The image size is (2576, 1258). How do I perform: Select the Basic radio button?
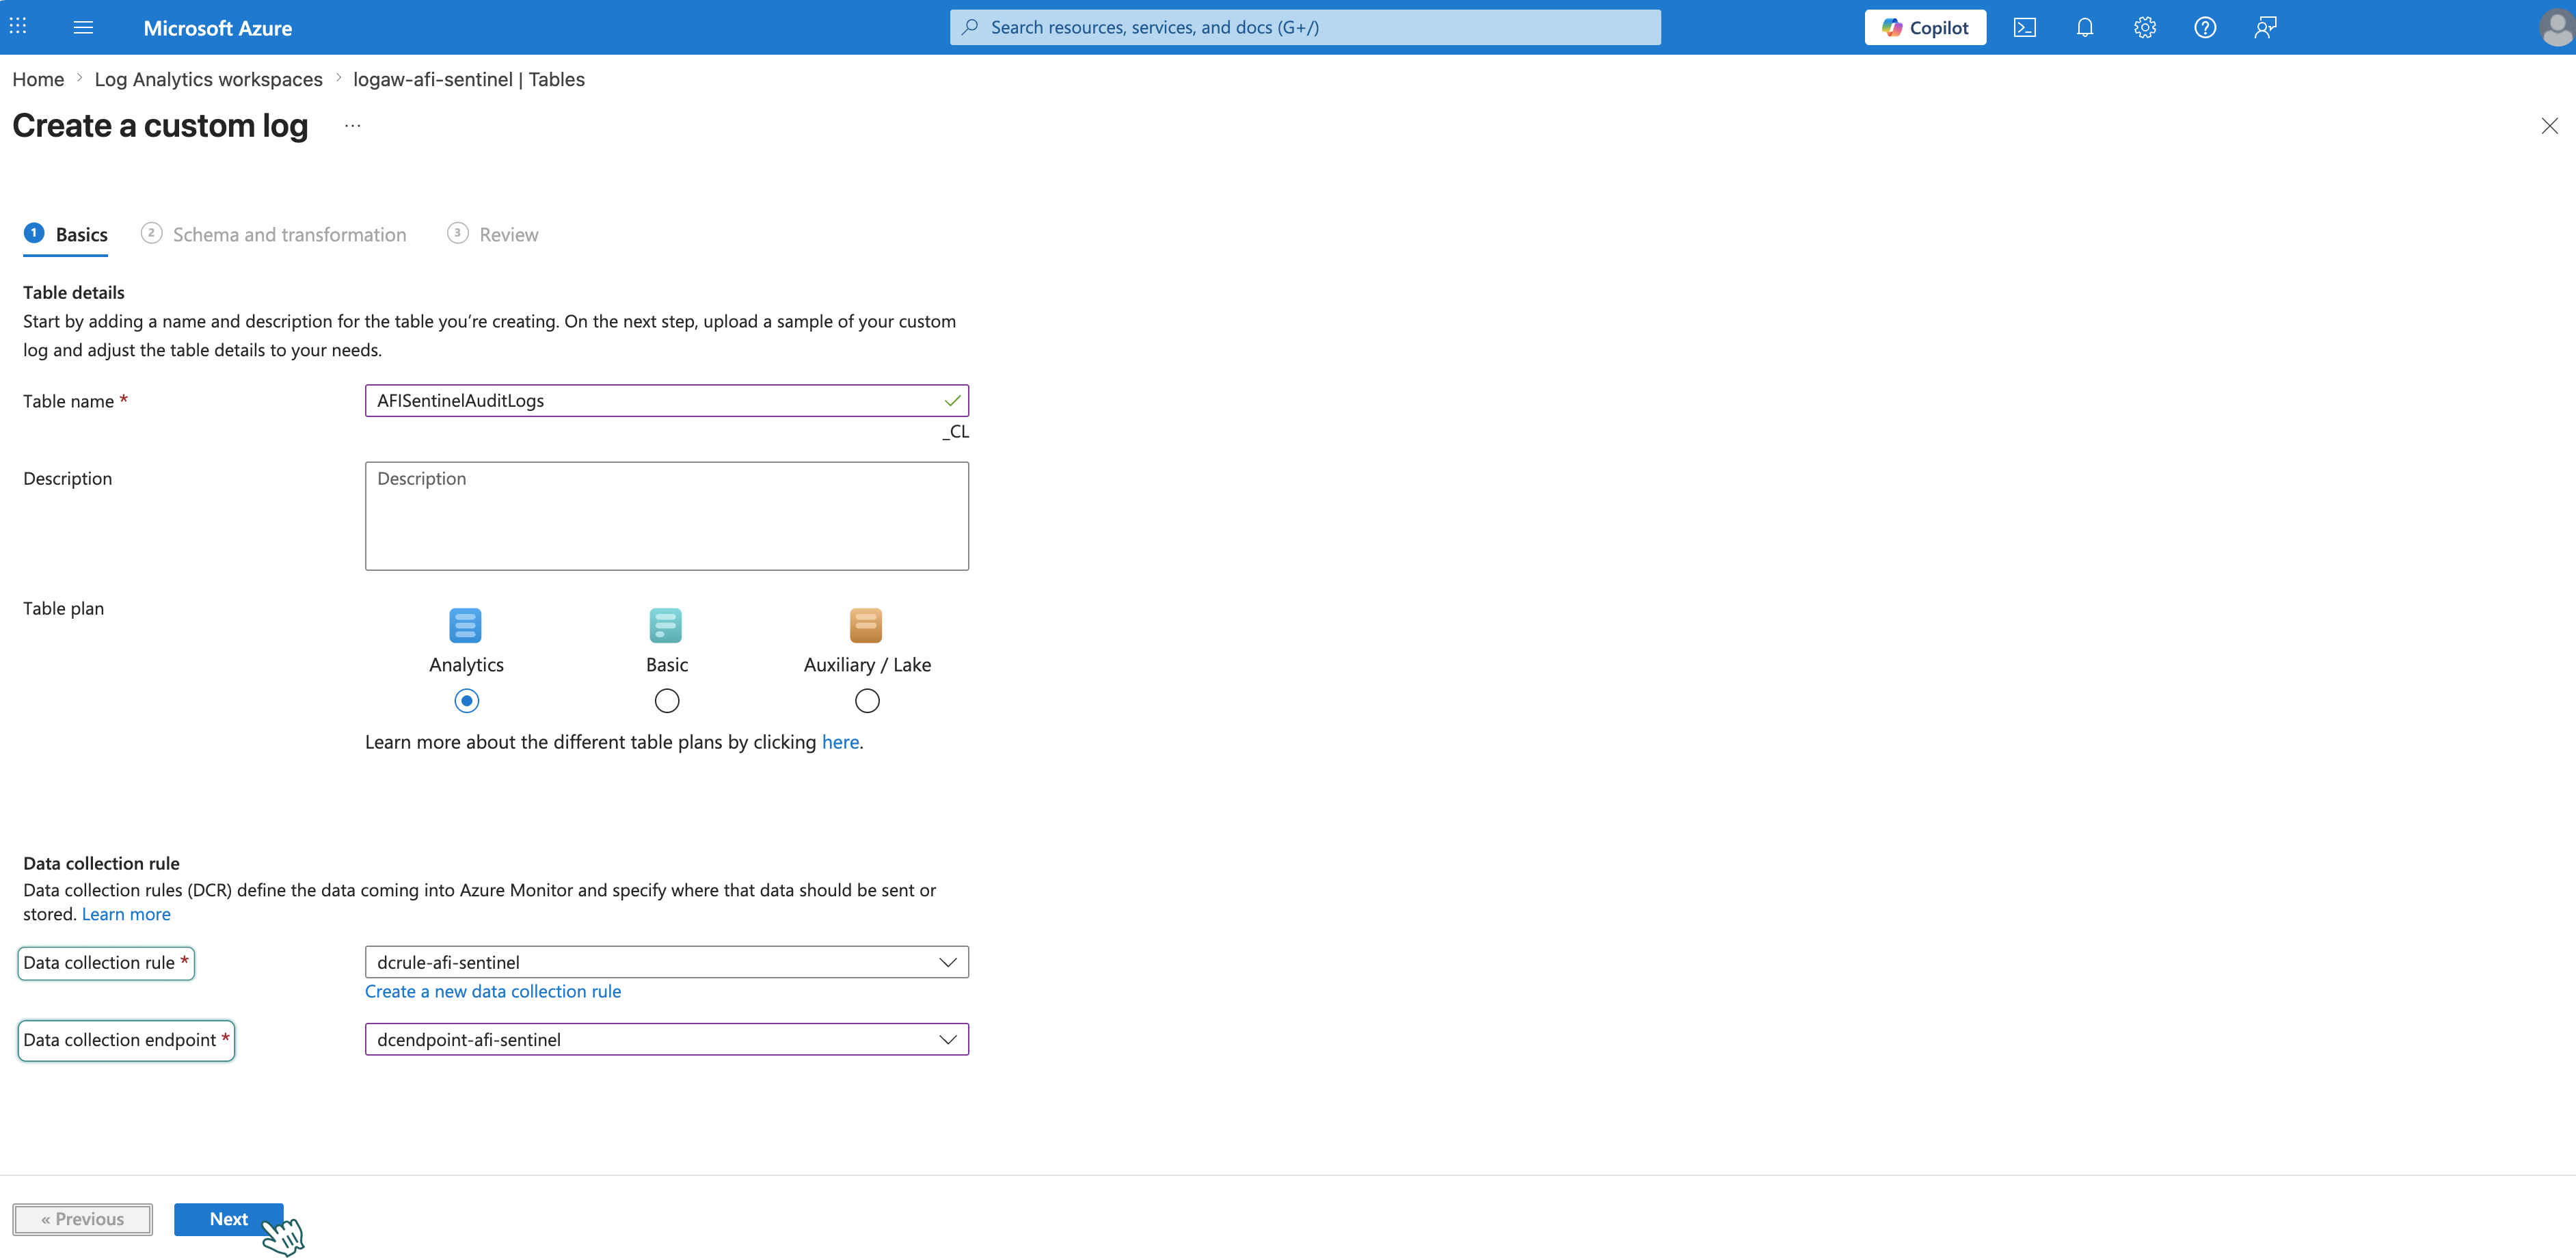click(x=666, y=700)
